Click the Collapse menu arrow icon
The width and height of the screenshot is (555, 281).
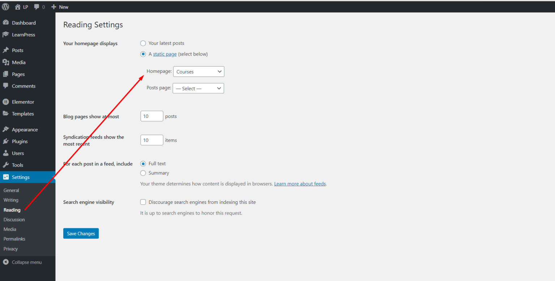point(6,262)
